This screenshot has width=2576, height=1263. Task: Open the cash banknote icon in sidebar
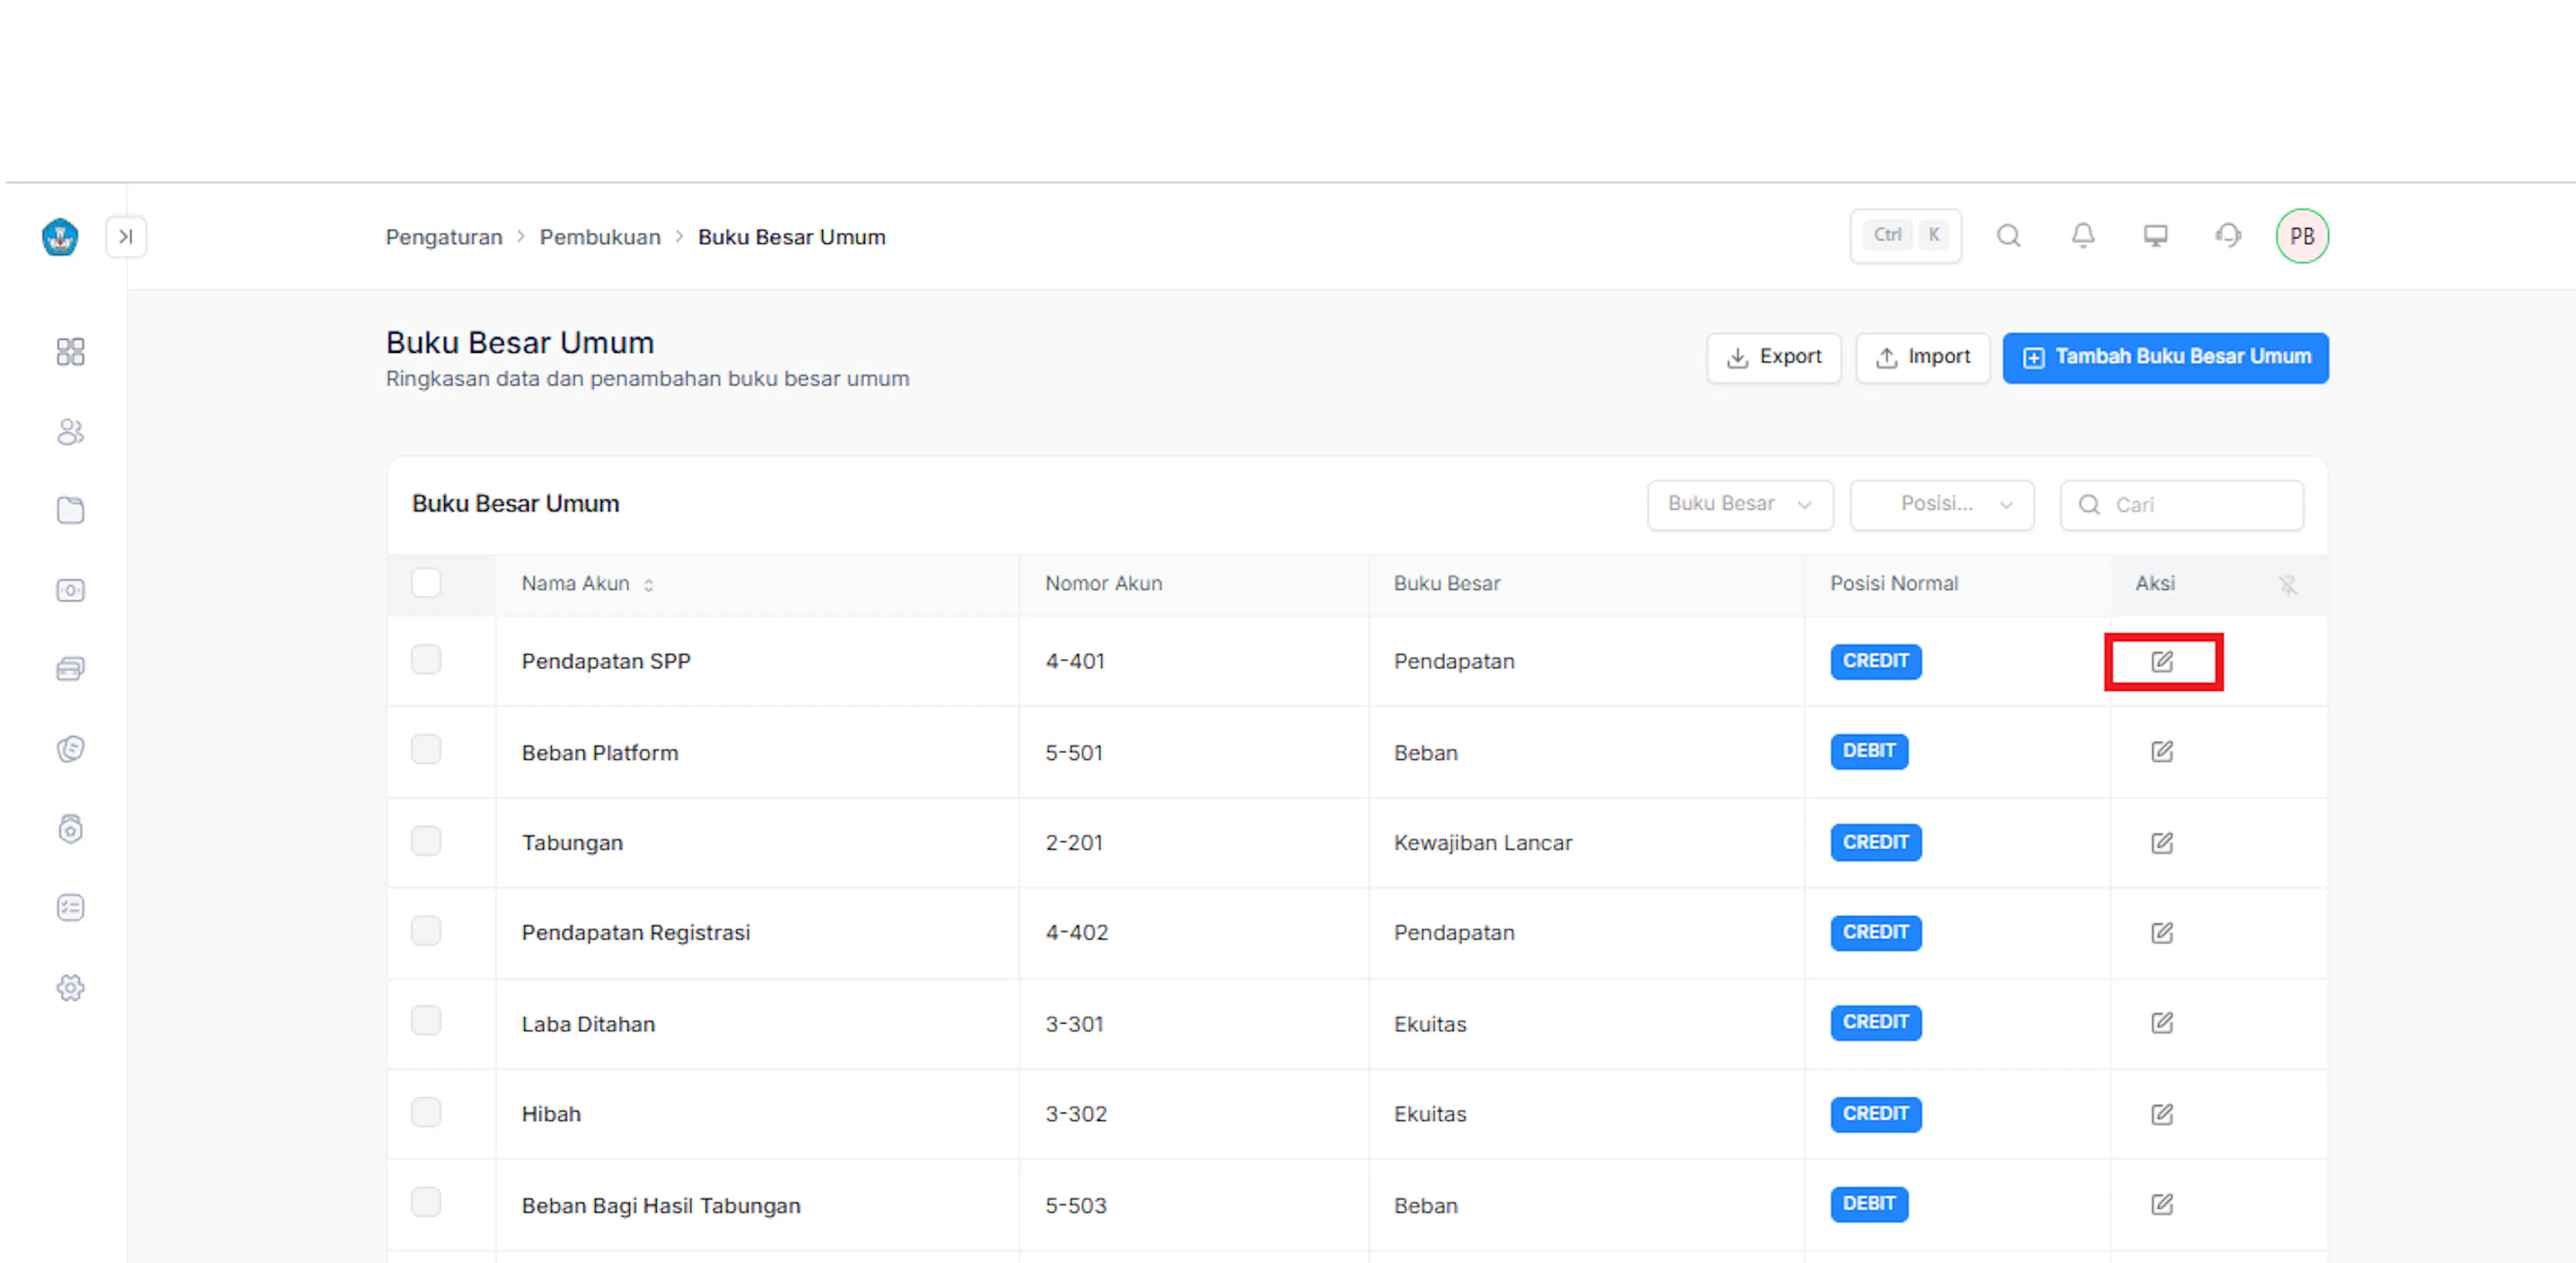point(70,590)
